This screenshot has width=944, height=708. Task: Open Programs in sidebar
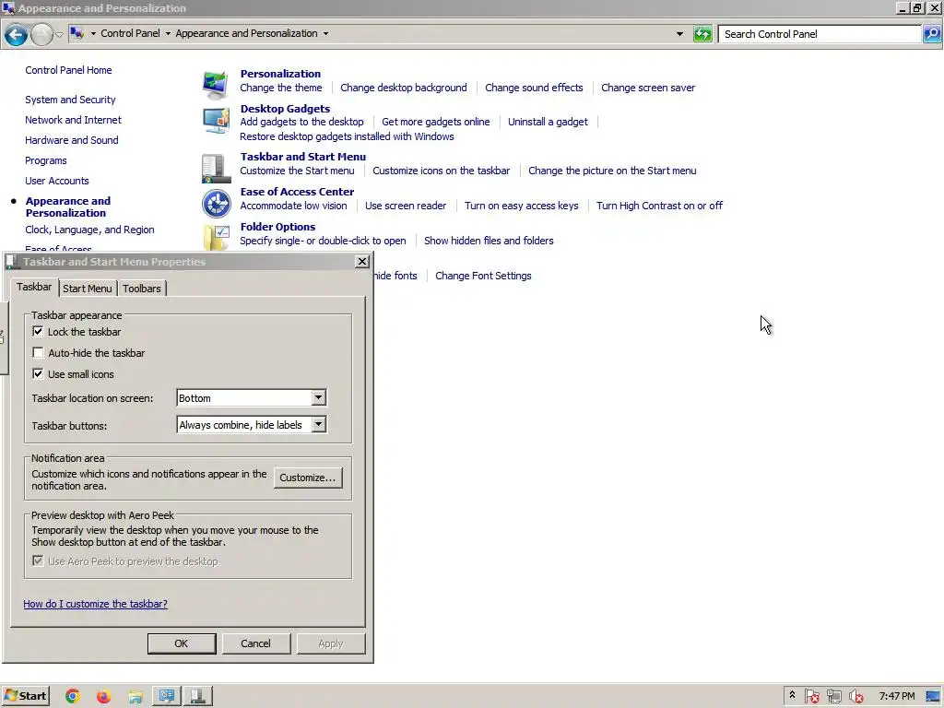[46, 160]
